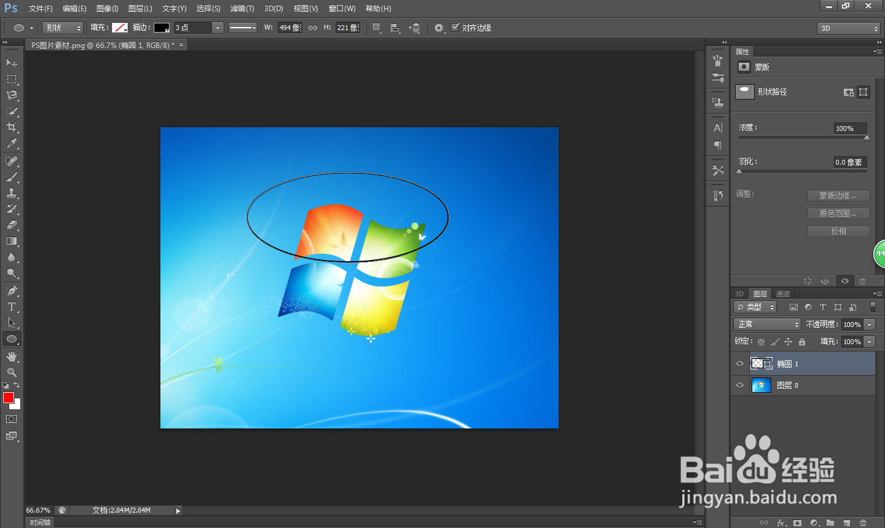Select the Spot Healing Brush tool

12,160
